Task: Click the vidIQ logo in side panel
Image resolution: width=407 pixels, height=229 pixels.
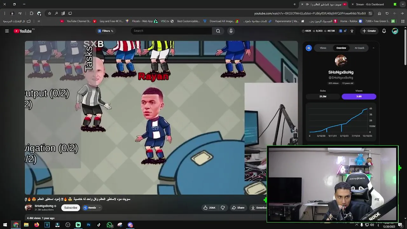Action: [x=309, y=48]
